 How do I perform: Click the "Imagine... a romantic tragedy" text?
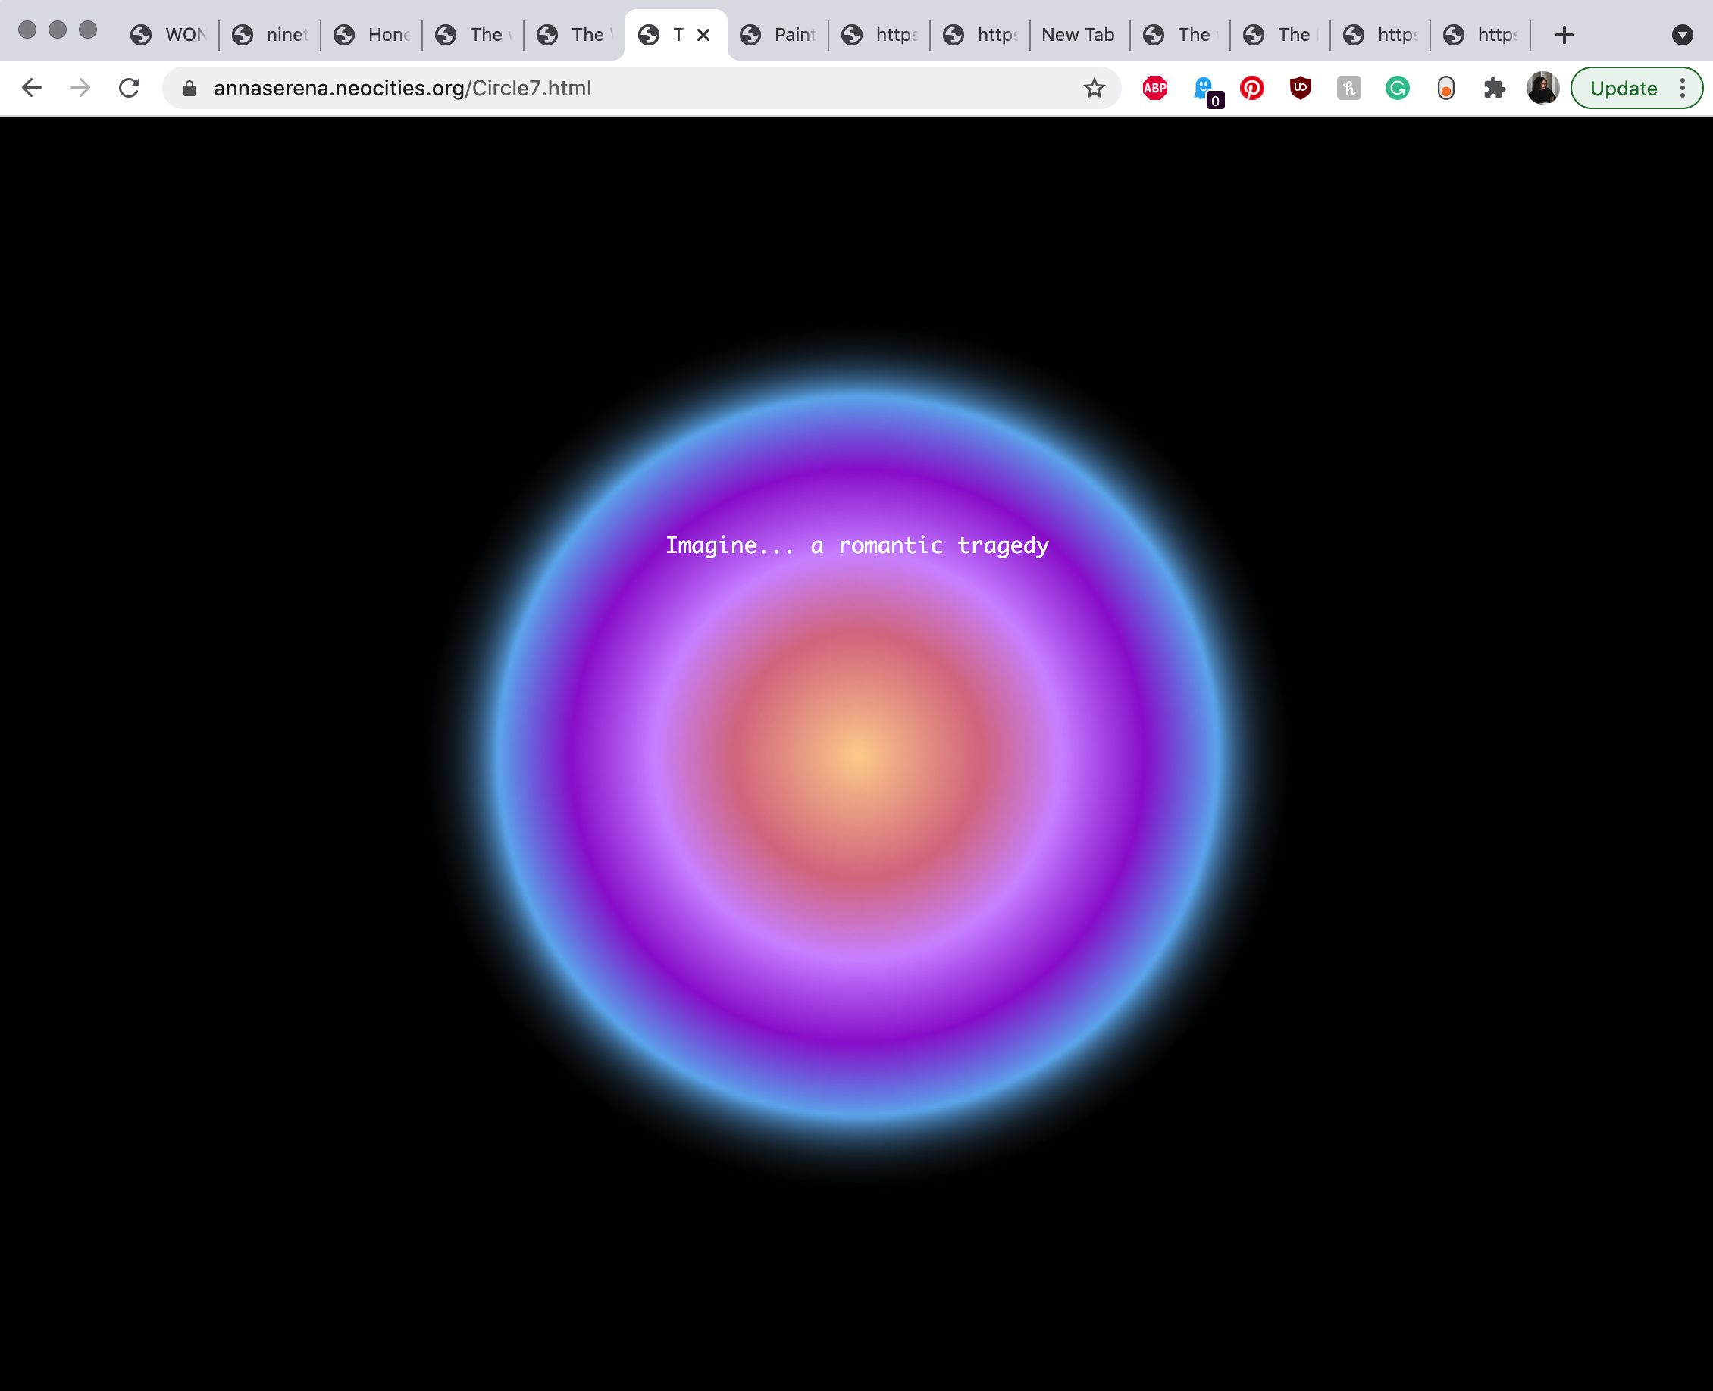pos(857,545)
